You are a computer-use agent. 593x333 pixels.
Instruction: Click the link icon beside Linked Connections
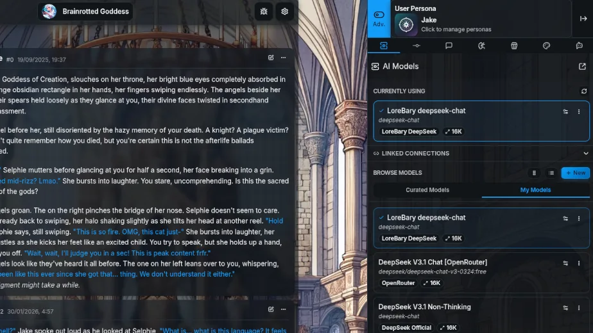(376, 153)
